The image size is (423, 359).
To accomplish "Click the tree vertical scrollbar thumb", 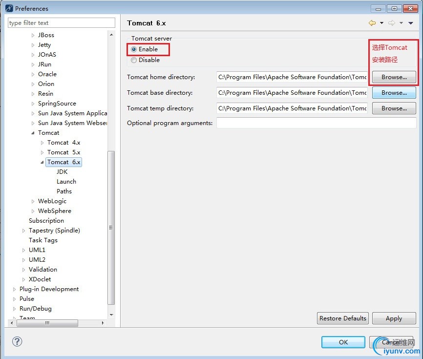I will point(111,228).
